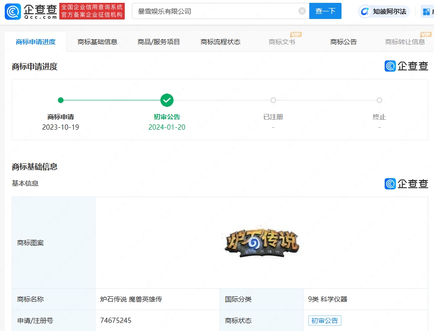Open the VIP 商标文书 tab
This screenshot has width=434, height=331.
point(282,42)
